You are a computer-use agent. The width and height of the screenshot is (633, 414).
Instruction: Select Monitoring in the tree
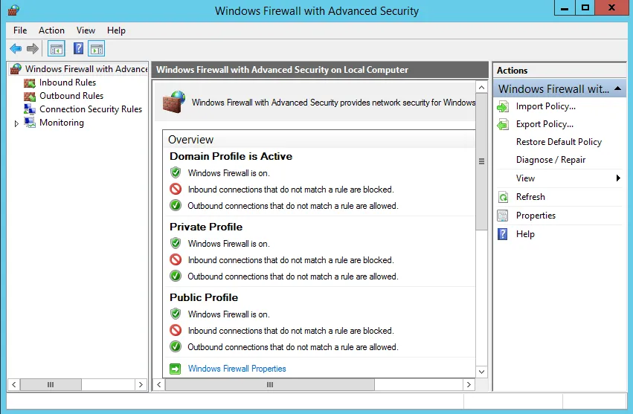(x=62, y=123)
